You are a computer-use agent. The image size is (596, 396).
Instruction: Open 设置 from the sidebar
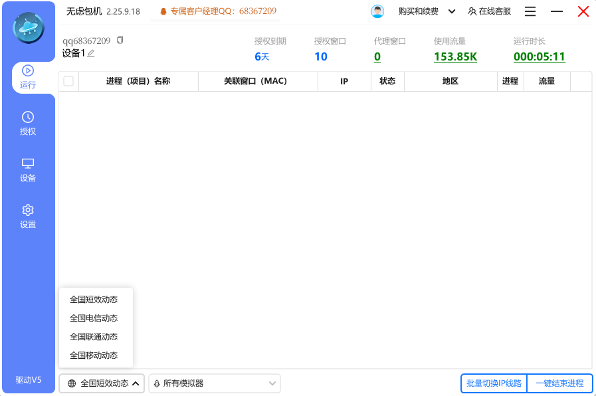tap(27, 217)
